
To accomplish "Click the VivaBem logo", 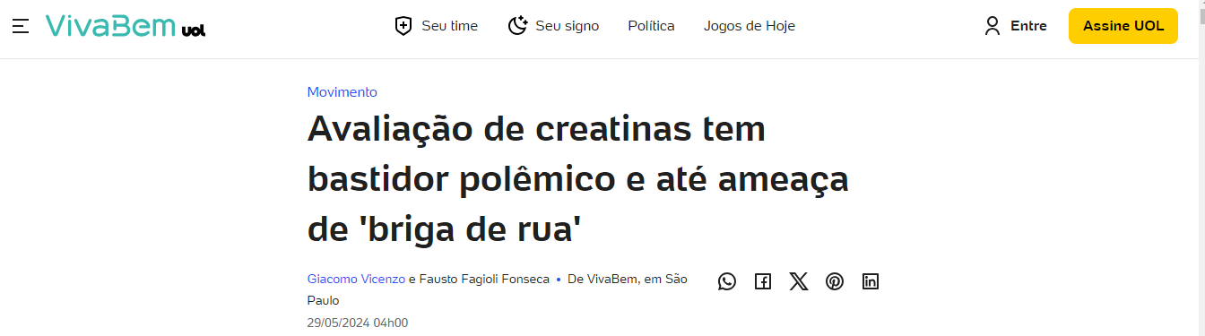I will click(110, 25).
